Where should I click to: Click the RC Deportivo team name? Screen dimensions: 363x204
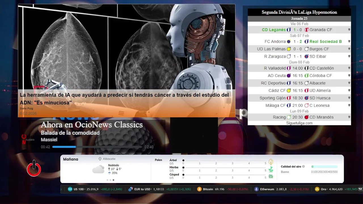[x=273, y=83]
